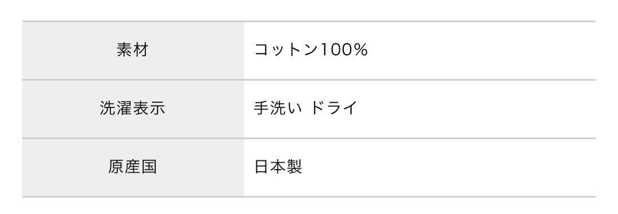
Task: Click the 材 character in 素材 label
Action: 141,50
